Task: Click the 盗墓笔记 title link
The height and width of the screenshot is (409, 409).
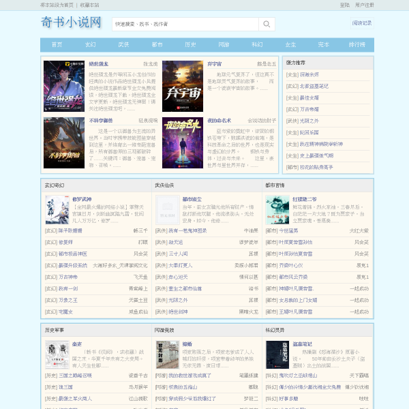Action: tap(302, 344)
